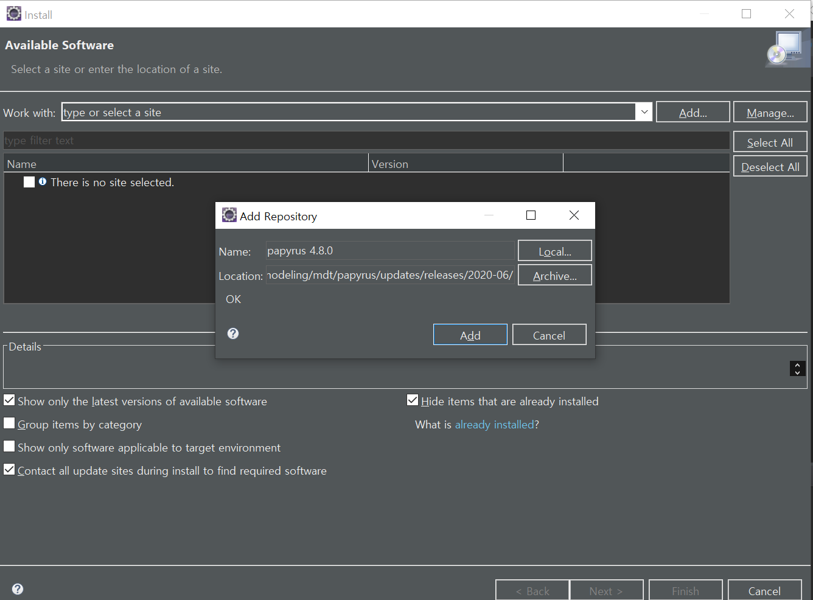813x600 pixels.
Task: Click the Archive... button
Action: pyautogui.click(x=555, y=275)
